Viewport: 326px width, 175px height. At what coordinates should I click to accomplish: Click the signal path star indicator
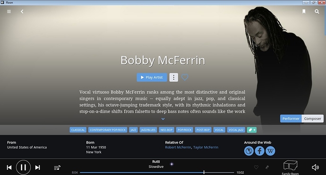point(172,164)
